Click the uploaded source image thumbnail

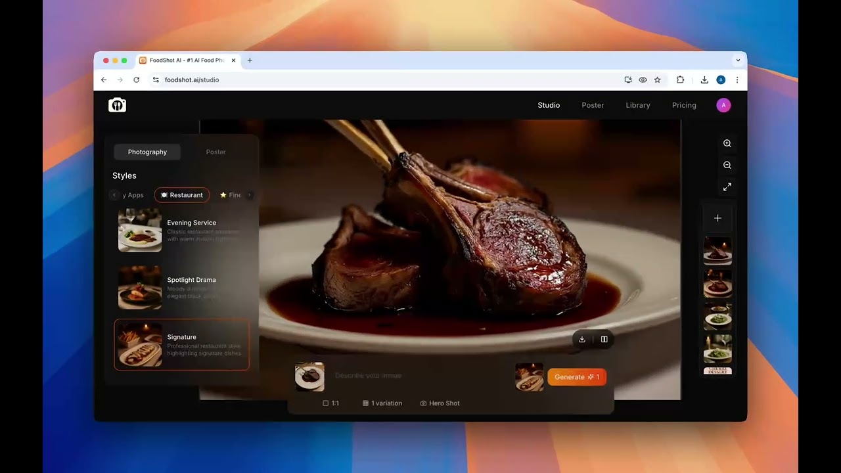pos(309,377)
